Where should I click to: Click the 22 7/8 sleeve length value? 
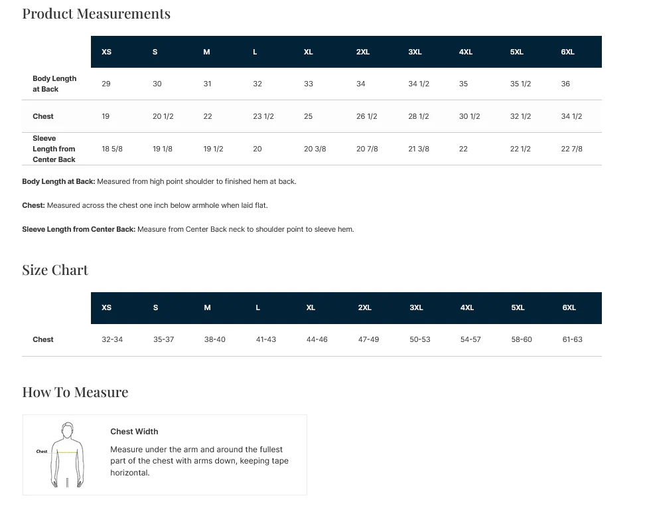[x=572, y=149]
